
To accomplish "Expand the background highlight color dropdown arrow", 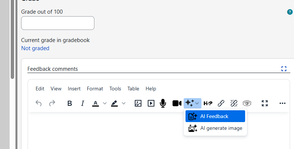I will (124, 103).
